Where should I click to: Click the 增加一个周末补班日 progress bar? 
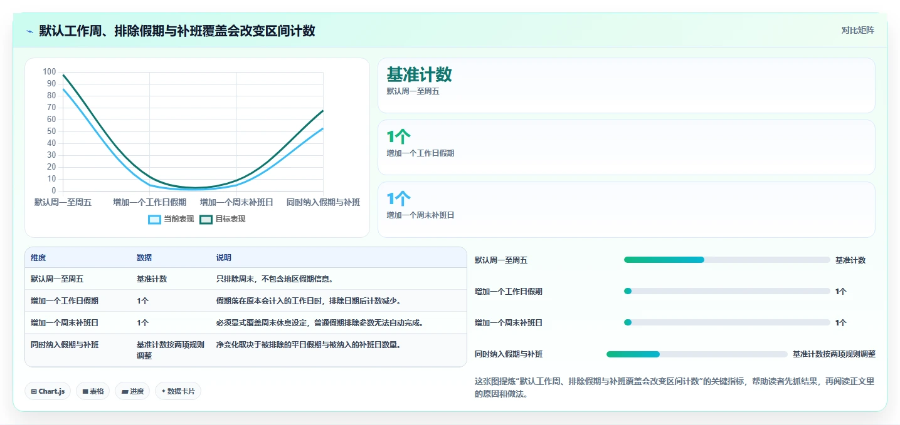tap(727, 322)
